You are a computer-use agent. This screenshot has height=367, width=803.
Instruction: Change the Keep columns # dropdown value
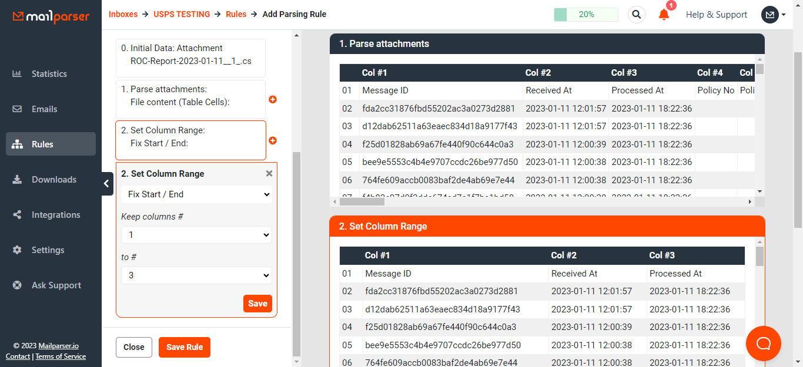point(196,234)
